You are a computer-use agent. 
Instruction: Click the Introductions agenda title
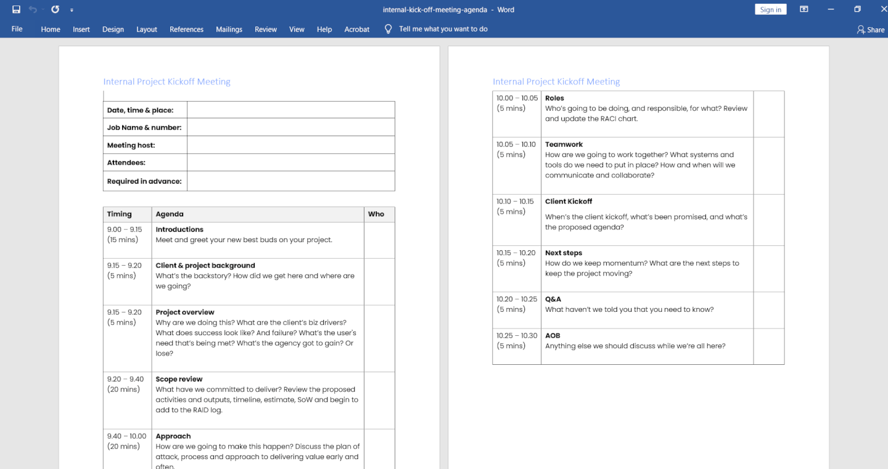[x=179, y=229]
